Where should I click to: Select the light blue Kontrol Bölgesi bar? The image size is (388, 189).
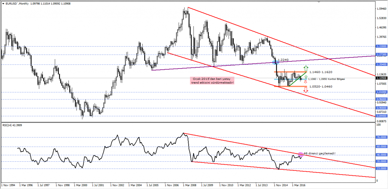point(291,79)
